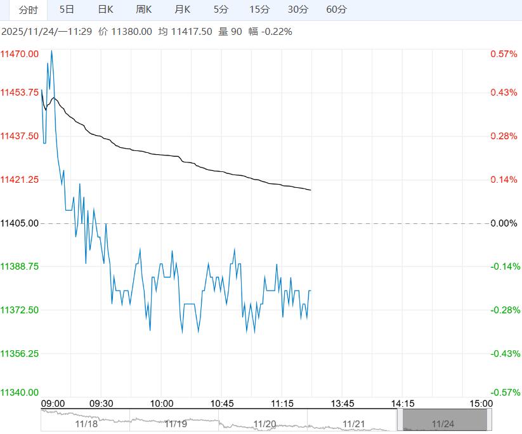Screen dimensions: 522x434
Task: Click the left handle of range selector
Action: click(400, 419)
